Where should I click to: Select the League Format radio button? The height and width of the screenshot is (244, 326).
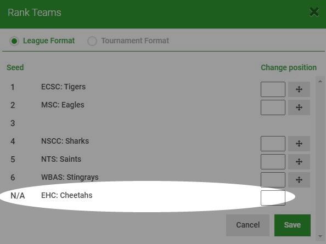pyautogui.click(x=14, y=41)
